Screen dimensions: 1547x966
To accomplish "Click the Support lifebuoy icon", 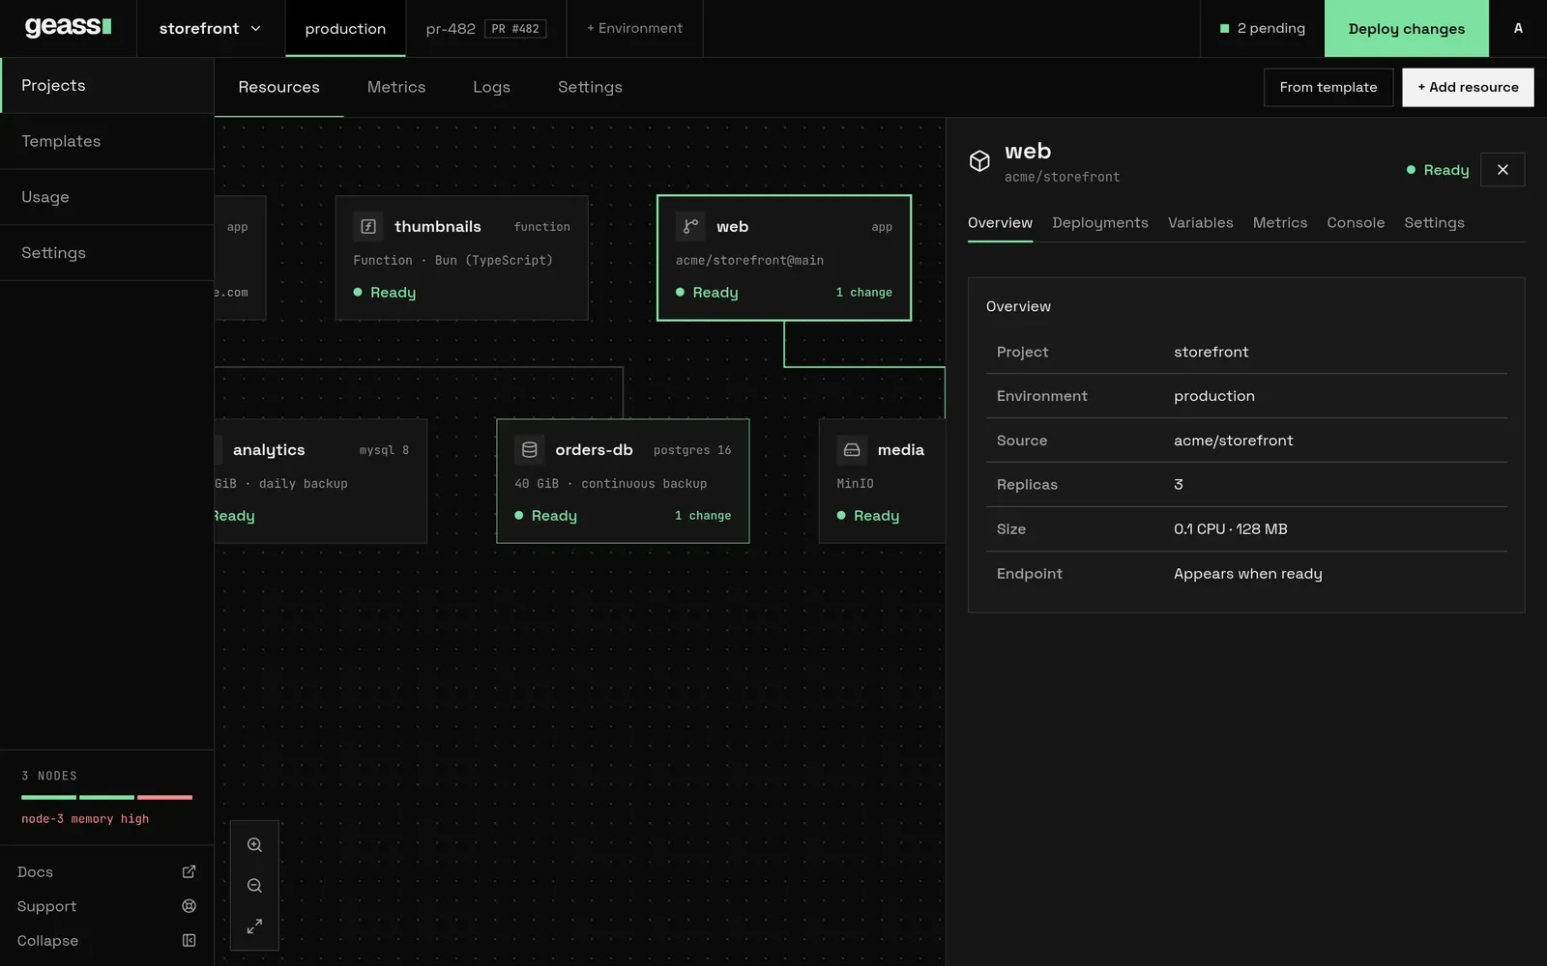I will click(x=189, y=906).
